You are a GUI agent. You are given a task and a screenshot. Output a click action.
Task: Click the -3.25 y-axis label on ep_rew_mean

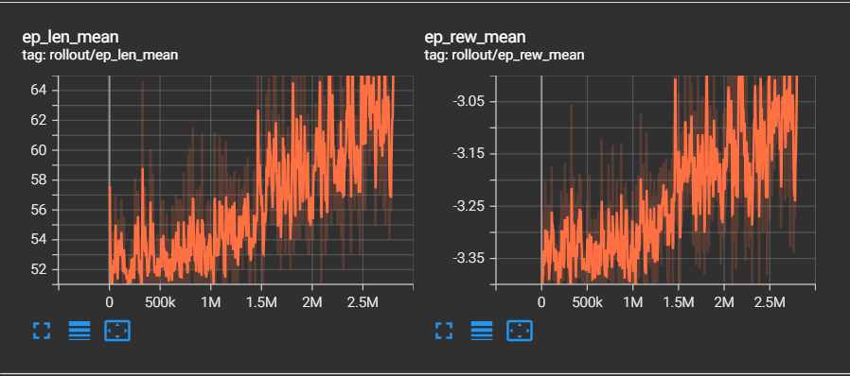(x=468, y=206)
